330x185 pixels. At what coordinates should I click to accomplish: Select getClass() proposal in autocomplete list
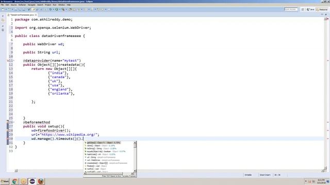109,143
